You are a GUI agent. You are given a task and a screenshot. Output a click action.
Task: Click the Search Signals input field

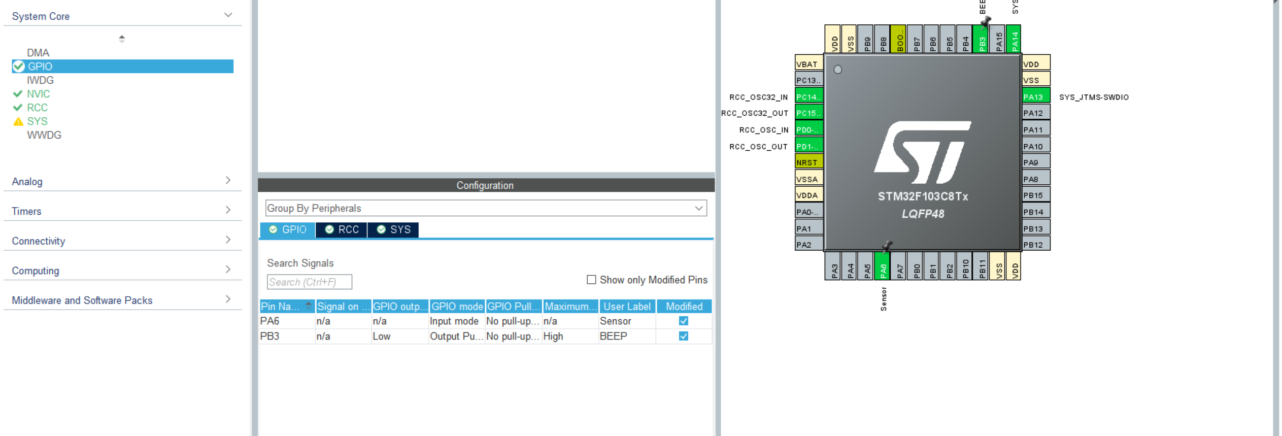[x=309, y=282]
